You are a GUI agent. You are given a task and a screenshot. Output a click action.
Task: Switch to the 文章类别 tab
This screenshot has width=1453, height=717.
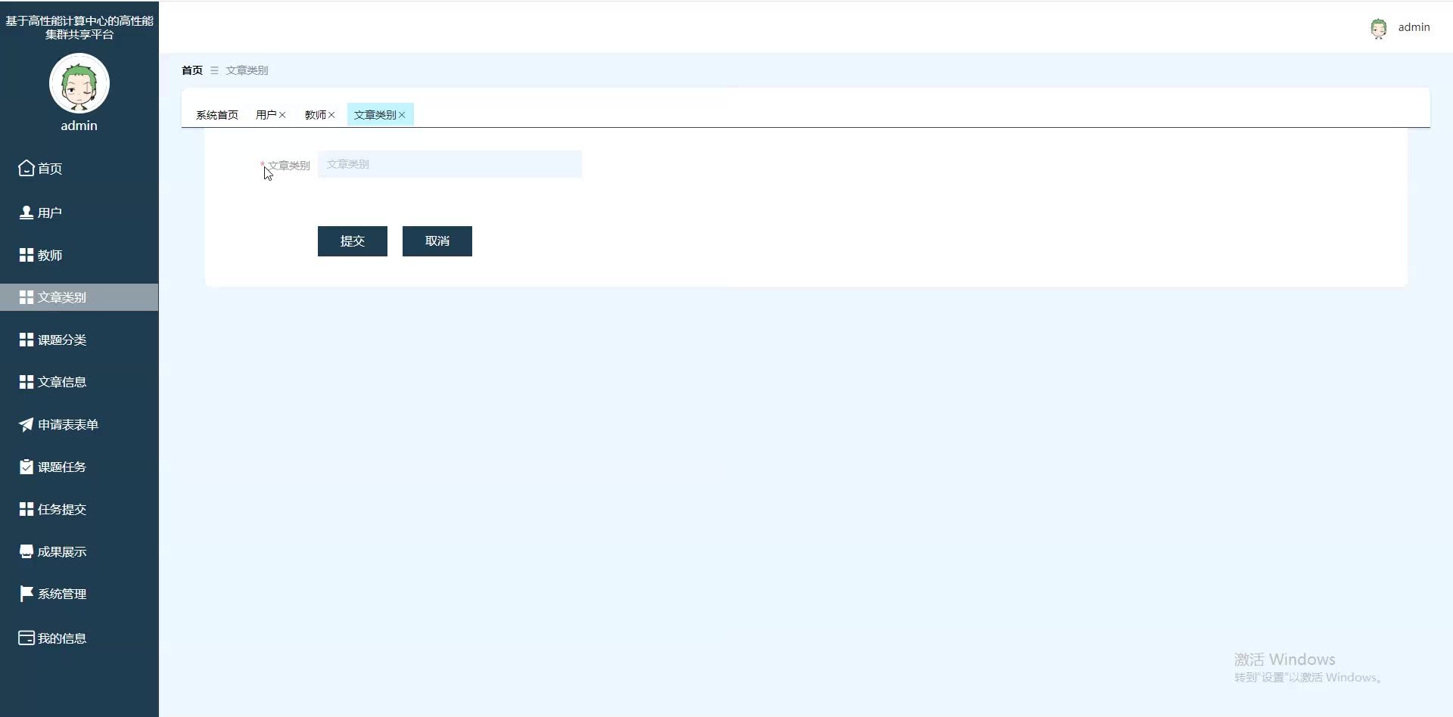tap(375, 115)
